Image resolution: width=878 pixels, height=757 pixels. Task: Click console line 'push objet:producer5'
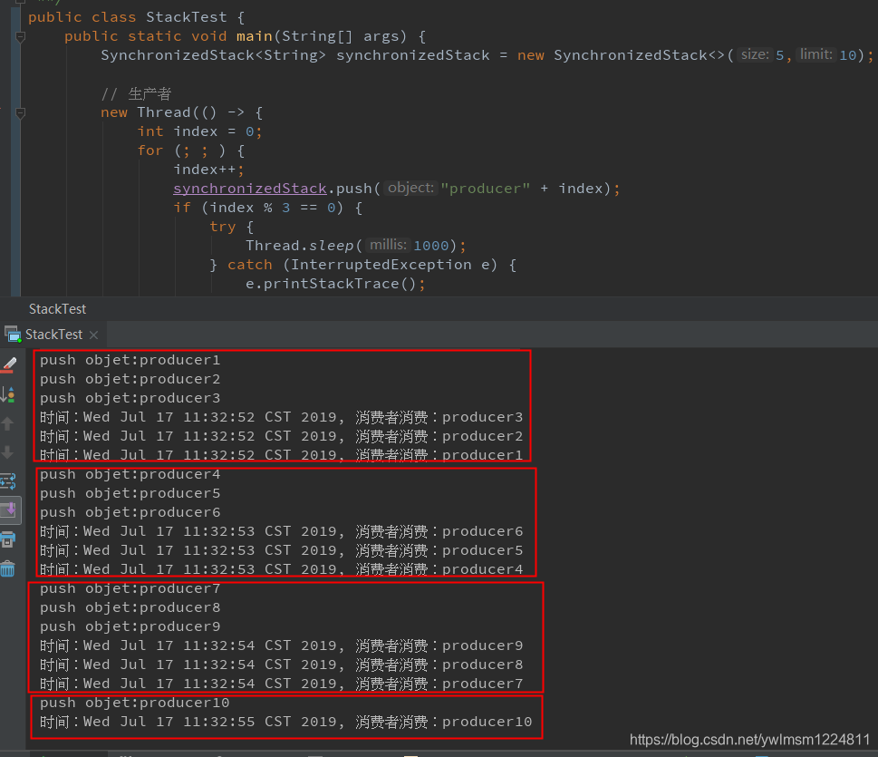point(130,494)
